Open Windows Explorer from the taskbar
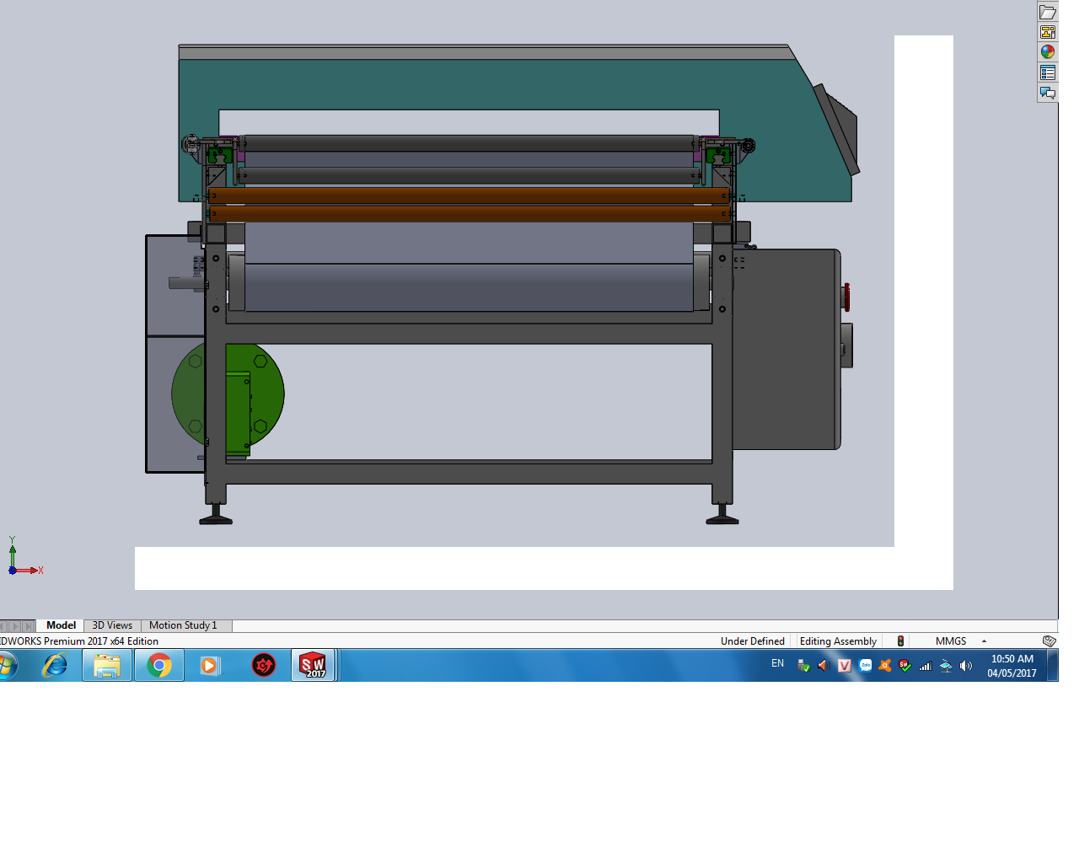The image size is (1079, 863). coord(107,666)
